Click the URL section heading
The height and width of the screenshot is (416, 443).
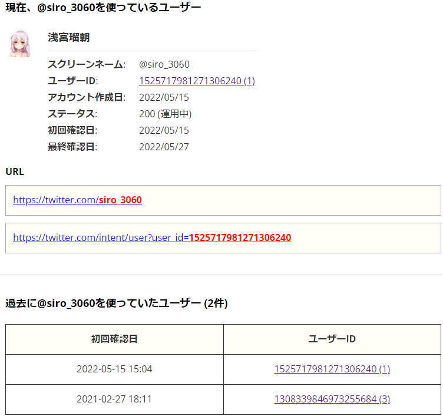(x=15, y=171)
